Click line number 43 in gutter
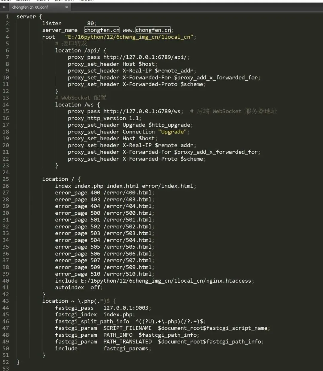323x371 pixels. tap(6, 301)
